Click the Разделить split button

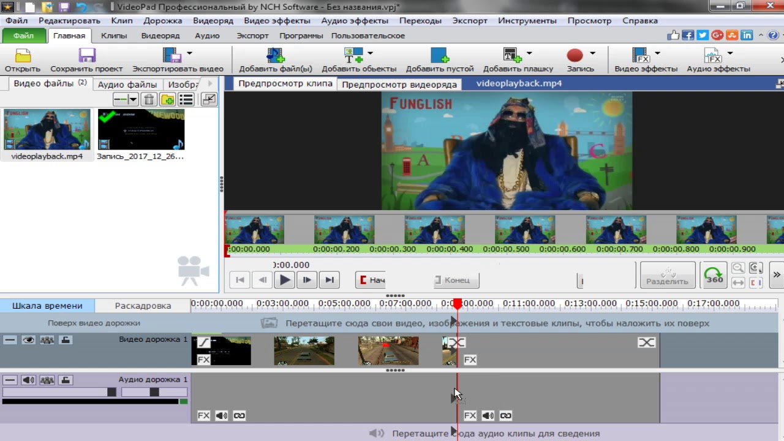668,276
